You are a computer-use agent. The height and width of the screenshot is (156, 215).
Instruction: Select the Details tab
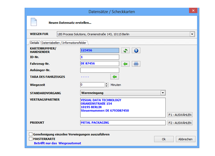point(34,42)
